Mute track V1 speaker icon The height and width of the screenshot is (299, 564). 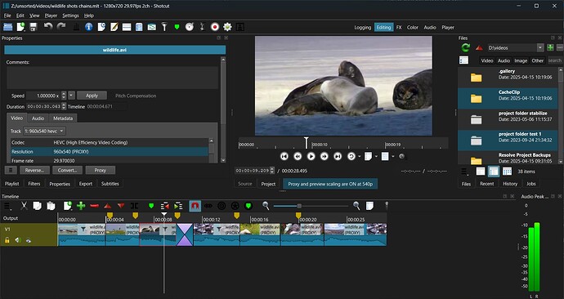tap(18, 239)
